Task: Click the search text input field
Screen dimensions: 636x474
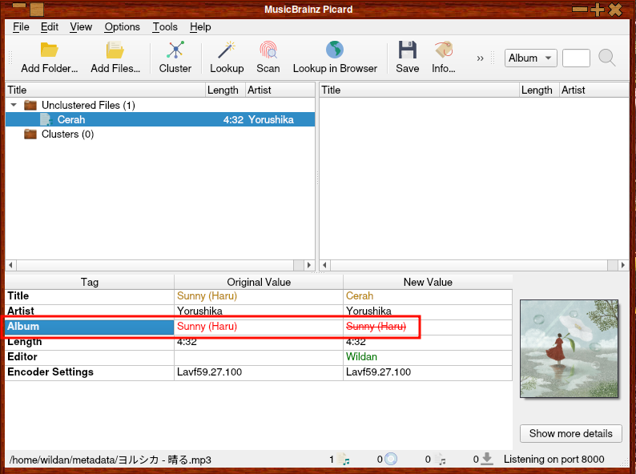Action: [x=576, y=58]
